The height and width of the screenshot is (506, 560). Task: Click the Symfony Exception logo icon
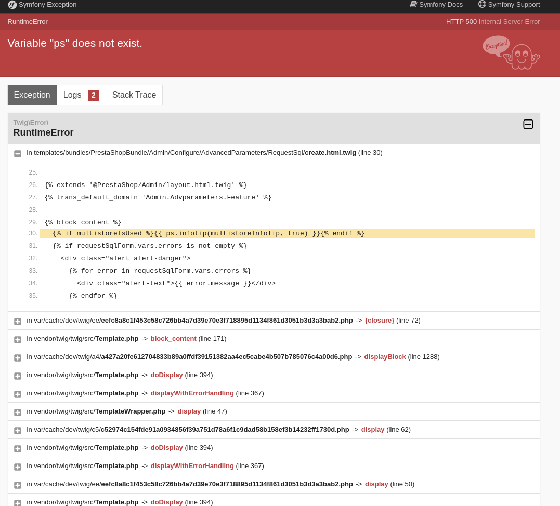click(x=12, y=5)
